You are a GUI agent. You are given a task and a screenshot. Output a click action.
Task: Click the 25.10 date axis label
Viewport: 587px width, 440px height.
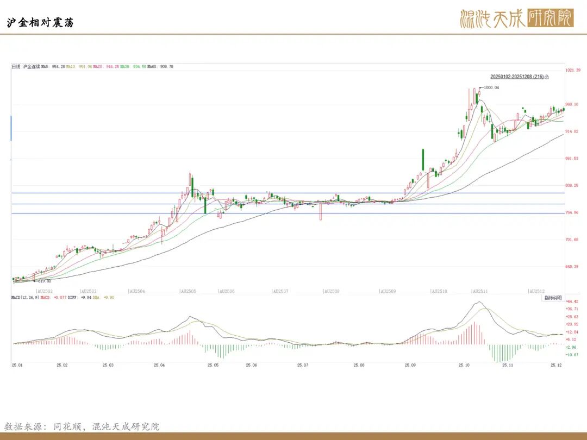point(464,365)
